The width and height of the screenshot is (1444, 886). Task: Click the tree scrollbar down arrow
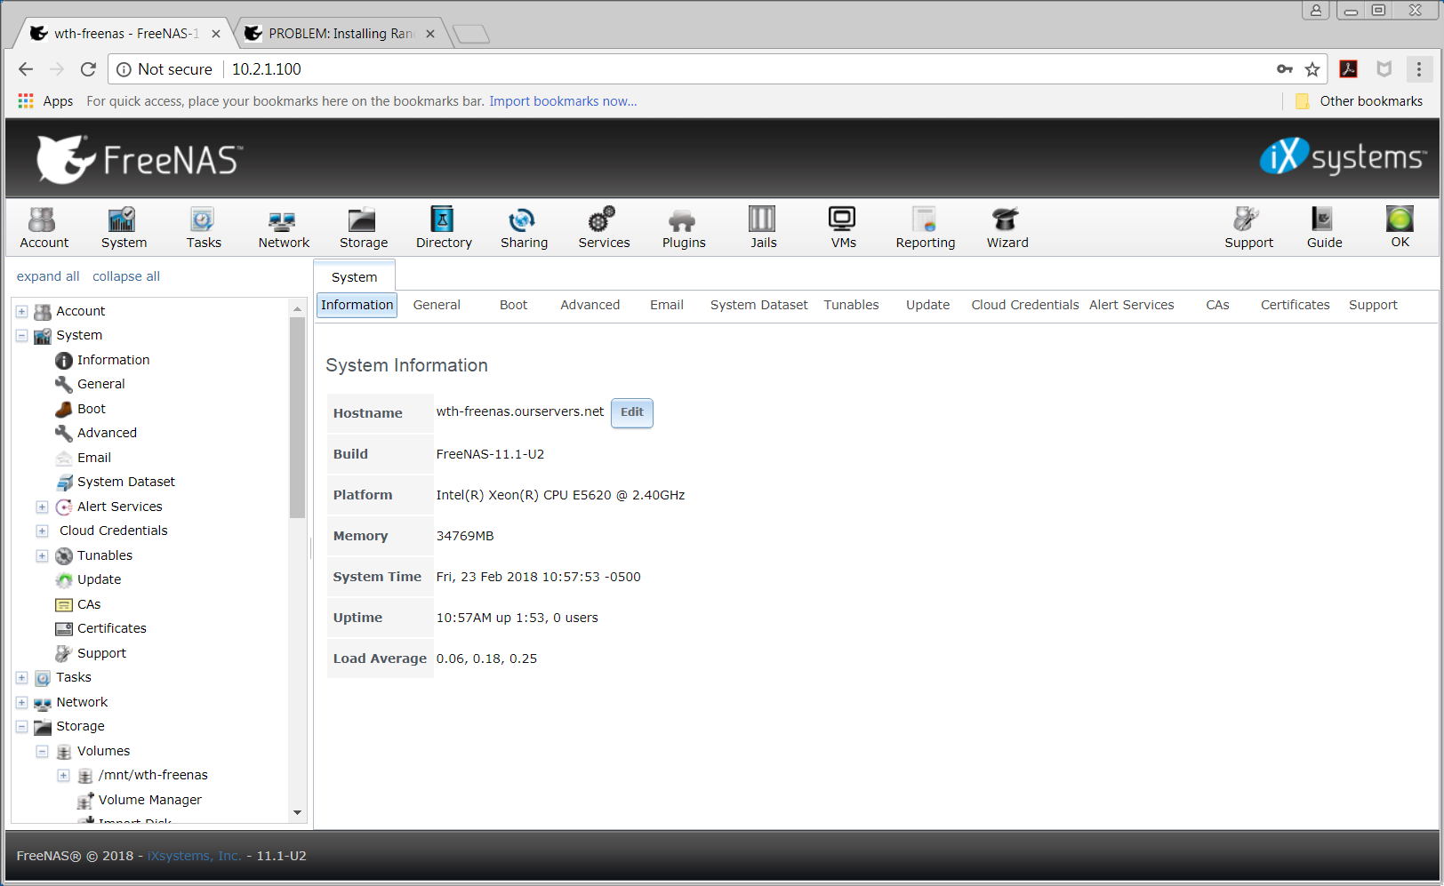tap(297, 812)
